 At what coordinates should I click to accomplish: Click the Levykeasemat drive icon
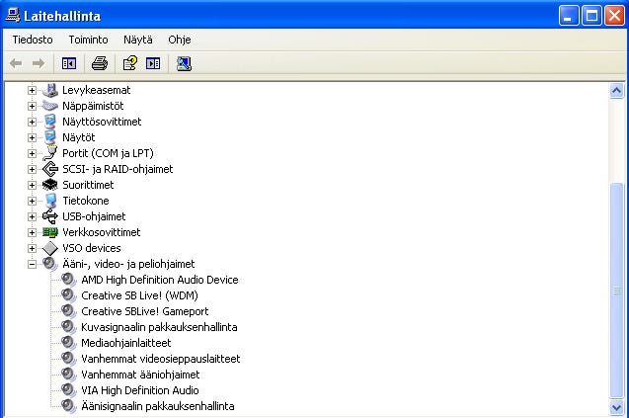point(50,90)
